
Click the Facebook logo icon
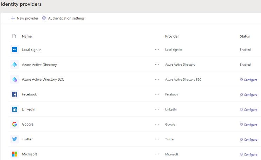point(14,94)
